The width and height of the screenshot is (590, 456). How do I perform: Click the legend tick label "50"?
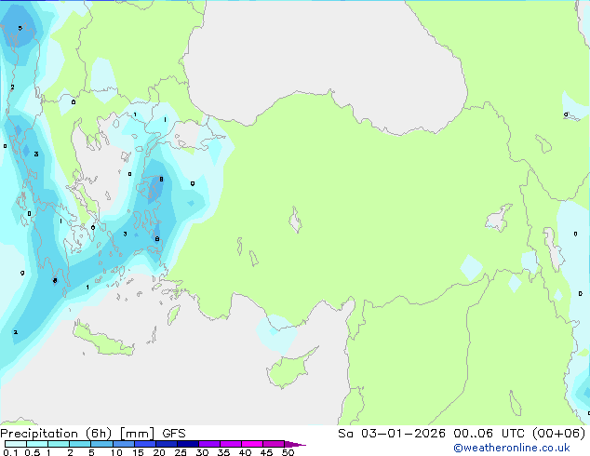pyautogui.click(x=288, y=452)
